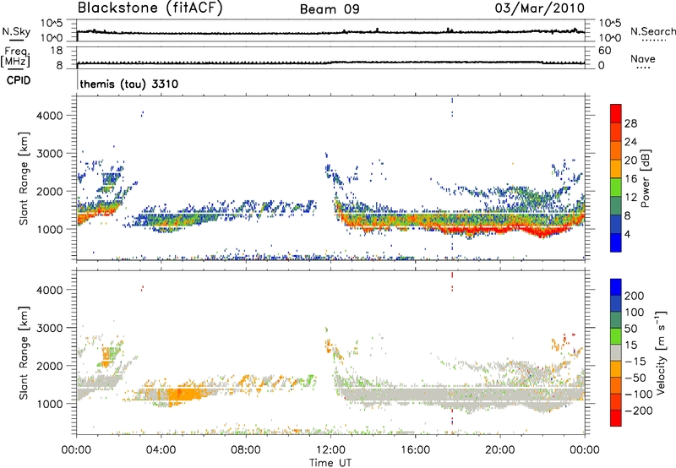This screenshot has width=676, height=468.
Task: Click the 4 tick on power colorbar
Action: coord(628,234)
